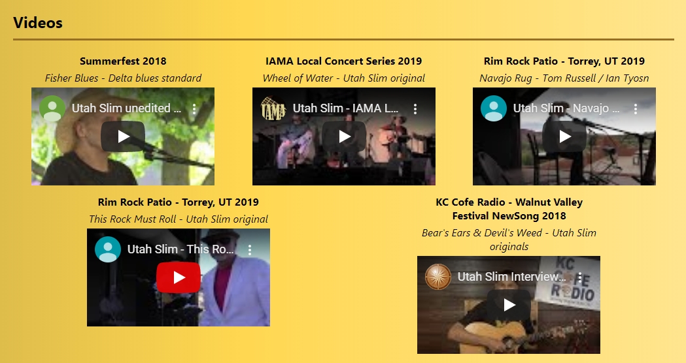The height and width of the screenshot is (363, 686).
Task: Open the 'Utah Slim - This Ro...' title link
Action: coord(180,249)
